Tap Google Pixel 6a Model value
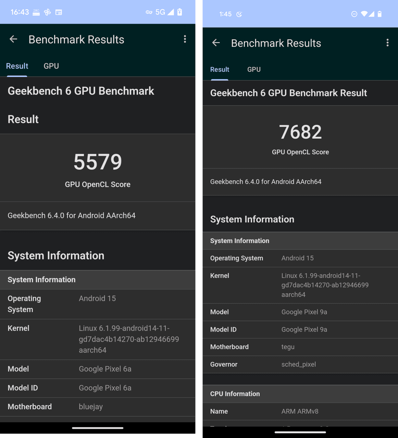The height and width of the screenshot is (438, 398). pyautogui.click(x=105, y=369)
